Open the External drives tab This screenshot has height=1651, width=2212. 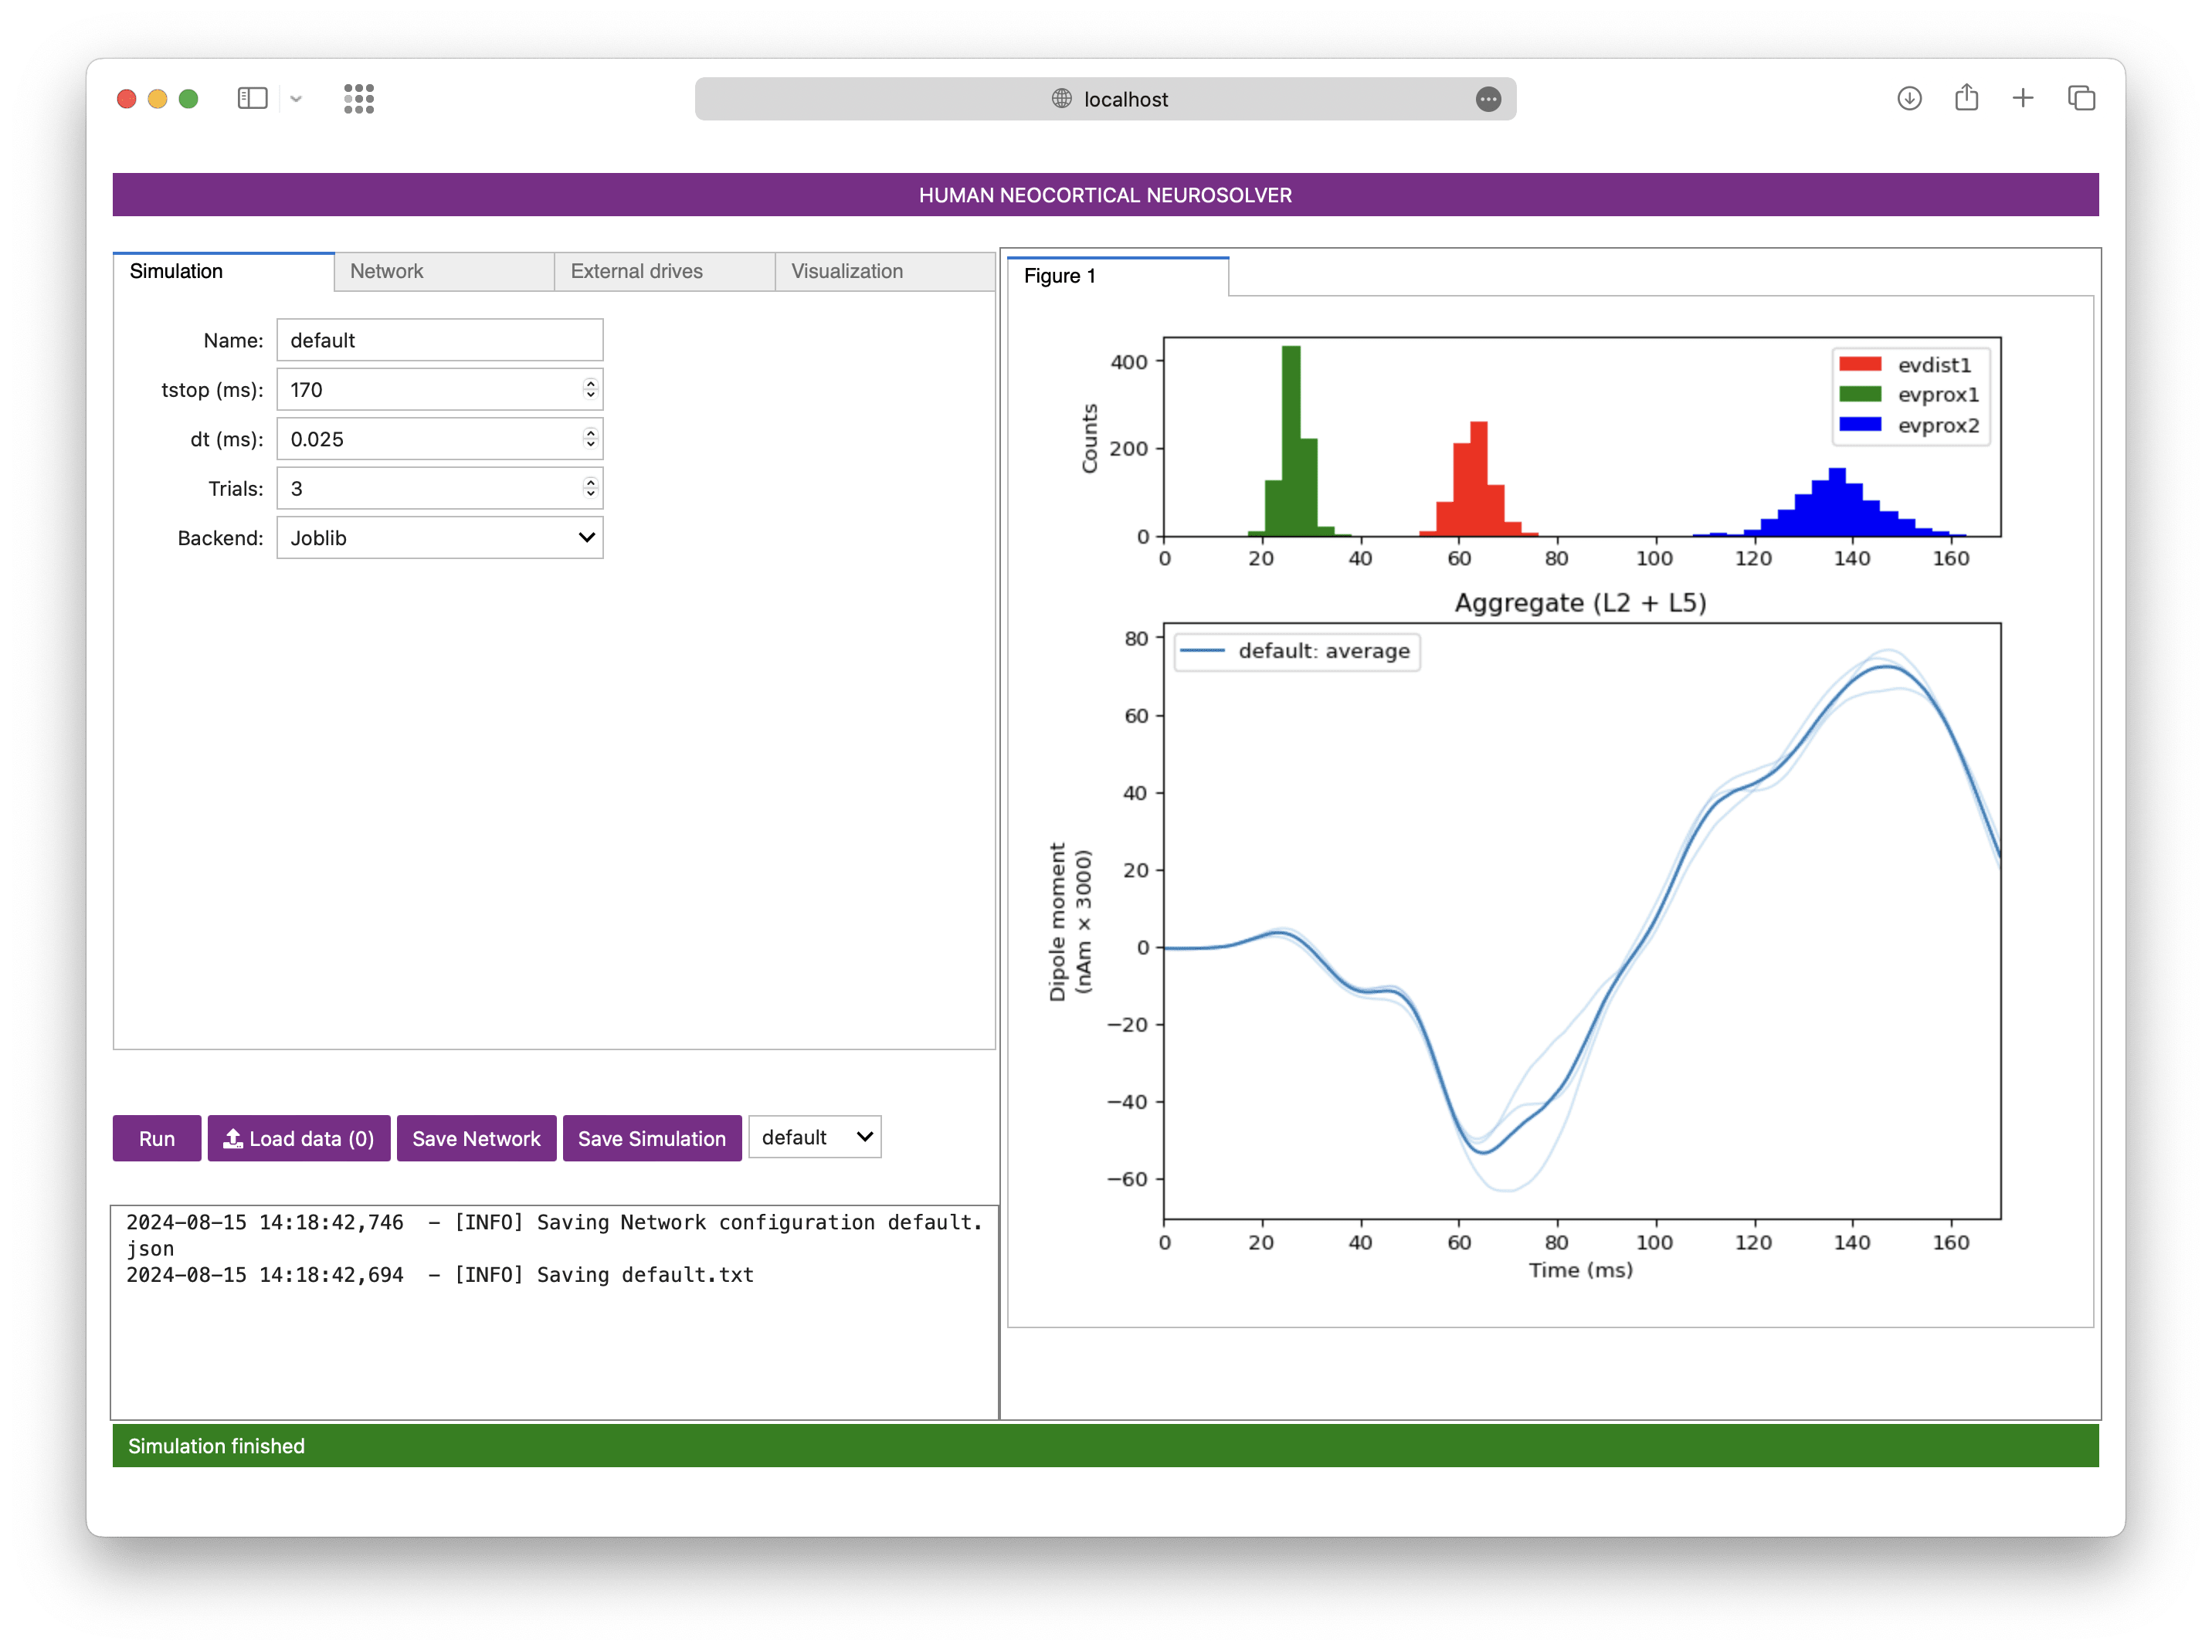click(663, 271)
